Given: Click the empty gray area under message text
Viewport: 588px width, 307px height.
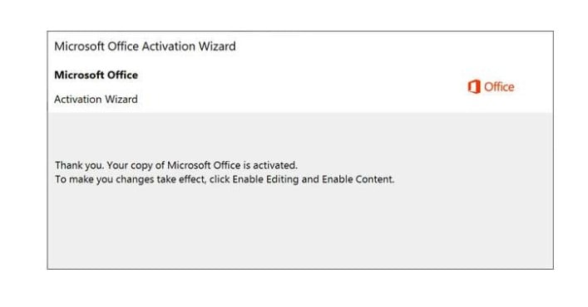Looking at the screenshot, I should click(300, 228).
